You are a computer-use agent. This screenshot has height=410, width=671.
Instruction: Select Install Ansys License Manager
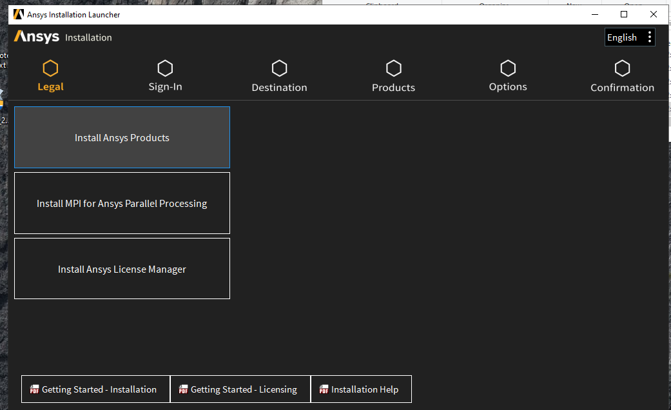click(x=122, y=269)
